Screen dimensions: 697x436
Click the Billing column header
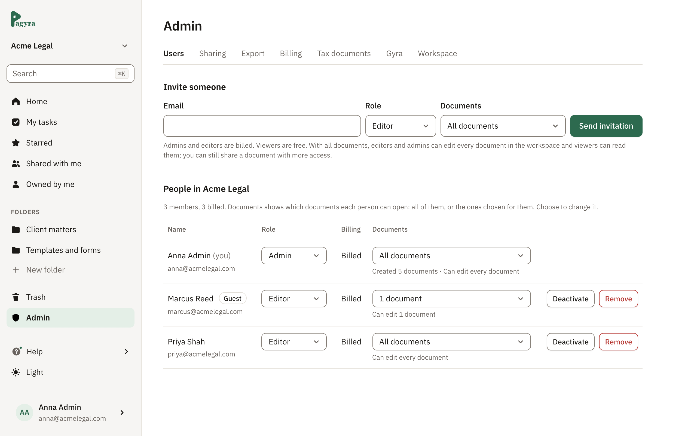click(x=351, y=229)
